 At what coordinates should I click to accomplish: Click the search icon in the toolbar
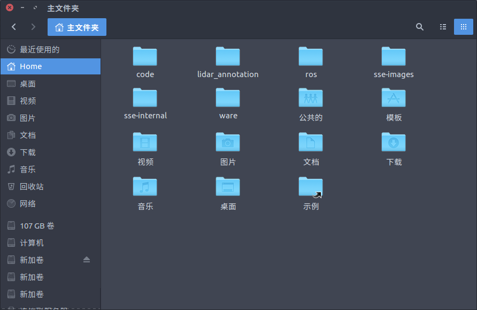pyautogui.click(x=419, y=26)
